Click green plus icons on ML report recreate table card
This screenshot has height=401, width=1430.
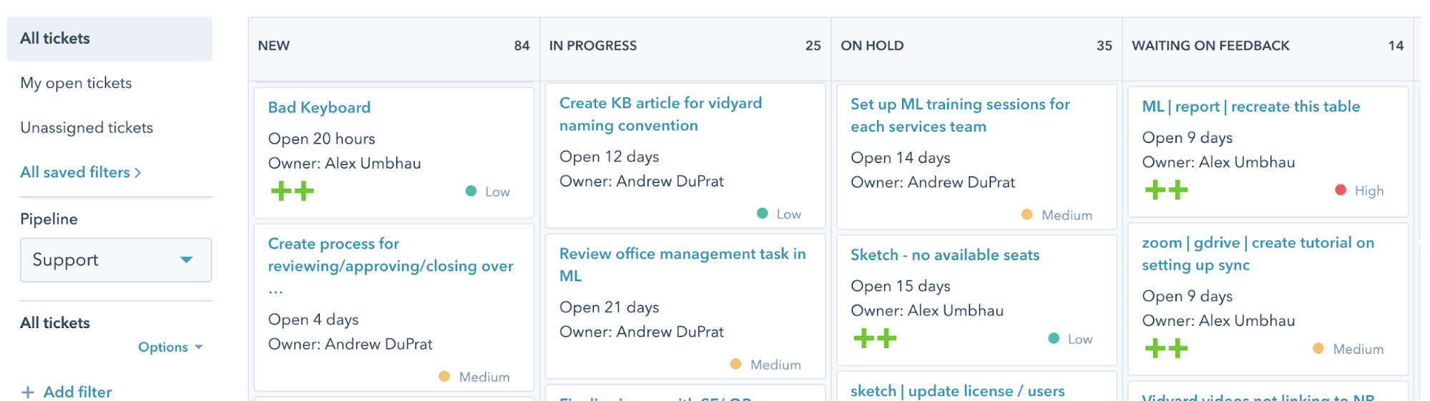pyautogui.click(x=1166, y=190)
